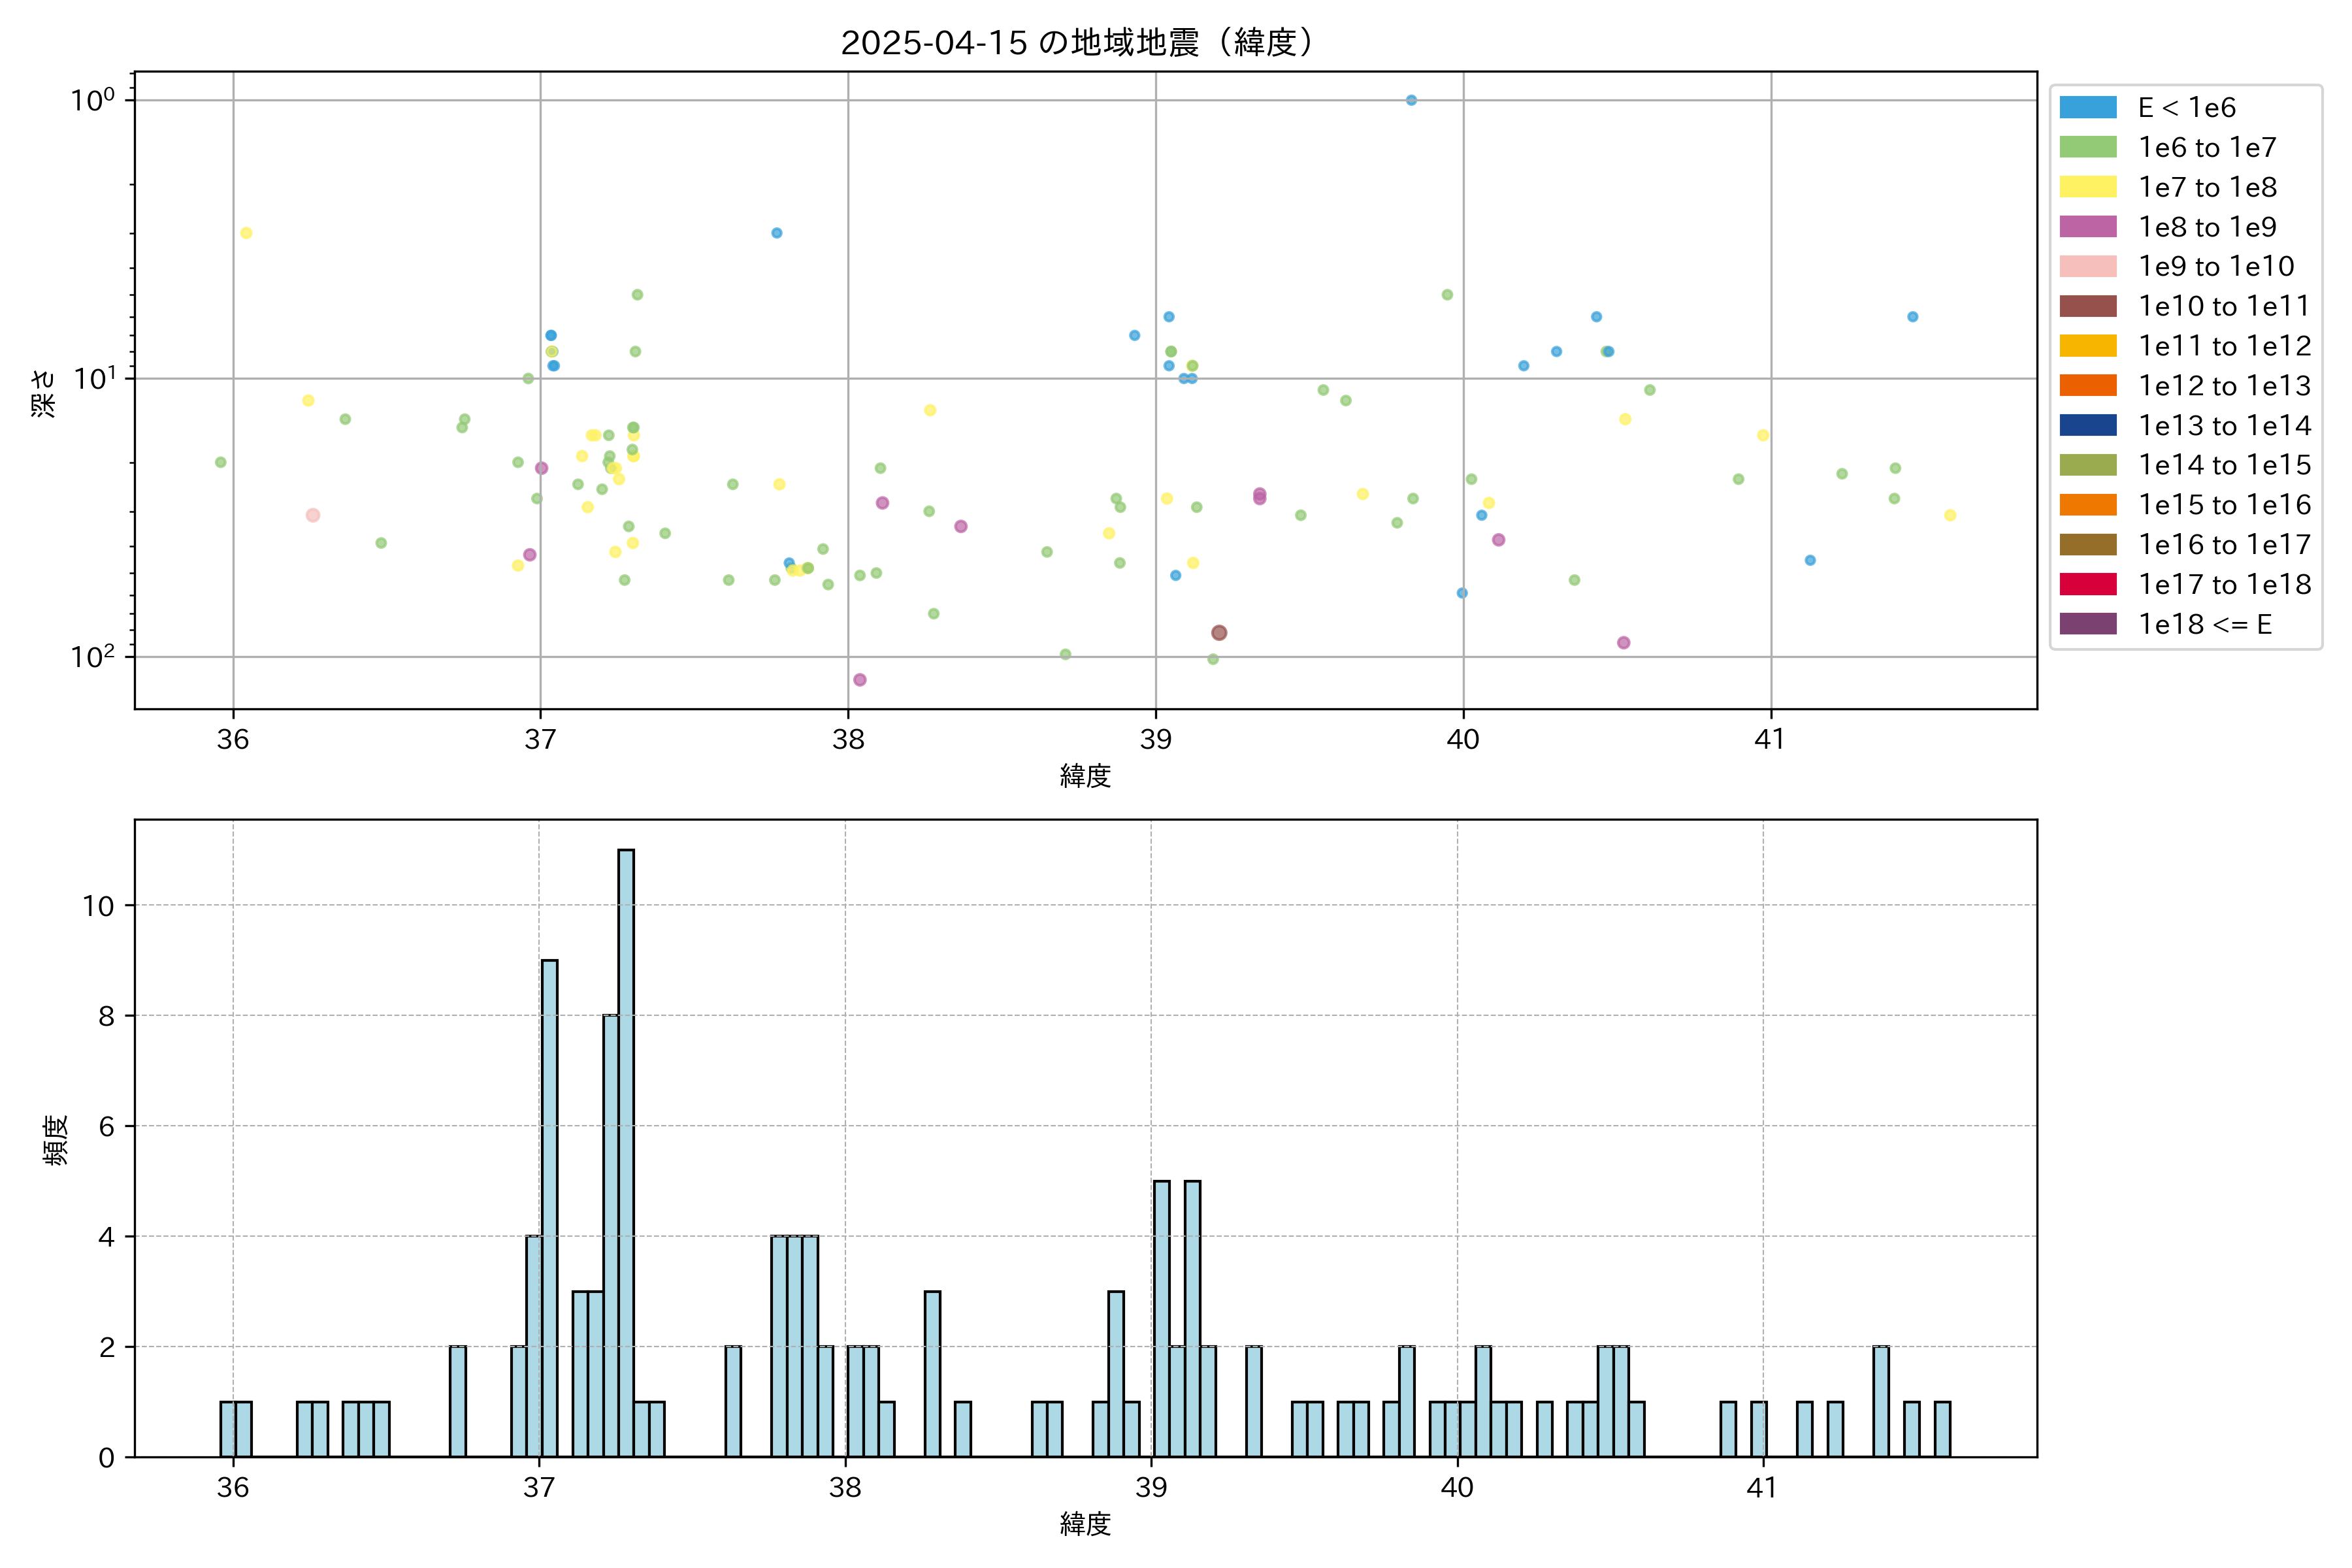Click the '1e15 to 1e16' legend label
Screen dimensions: 2352x1568
coord(2224,505)
